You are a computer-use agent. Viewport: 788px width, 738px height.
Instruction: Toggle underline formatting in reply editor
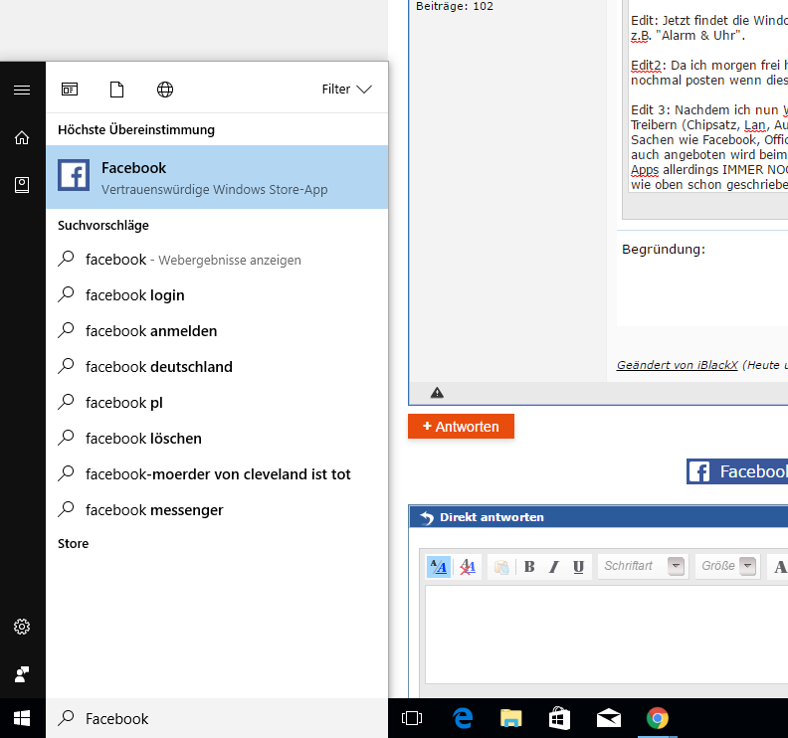(x=578, y=567)
